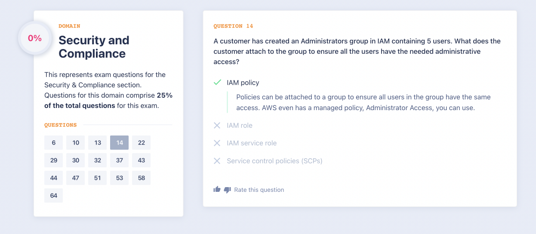This screenshot has width=536, height=234.
Task: Open question 64
Action: tap(54, 195)
